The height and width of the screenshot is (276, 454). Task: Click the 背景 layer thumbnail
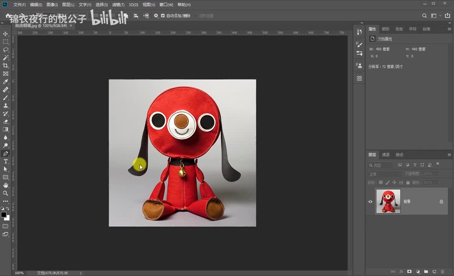tap(388, 201)
